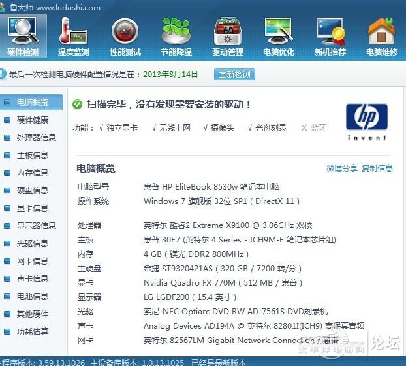Click the Ludashi logo in title bar
Screen dimensions: 406x366
coord(2,7)
